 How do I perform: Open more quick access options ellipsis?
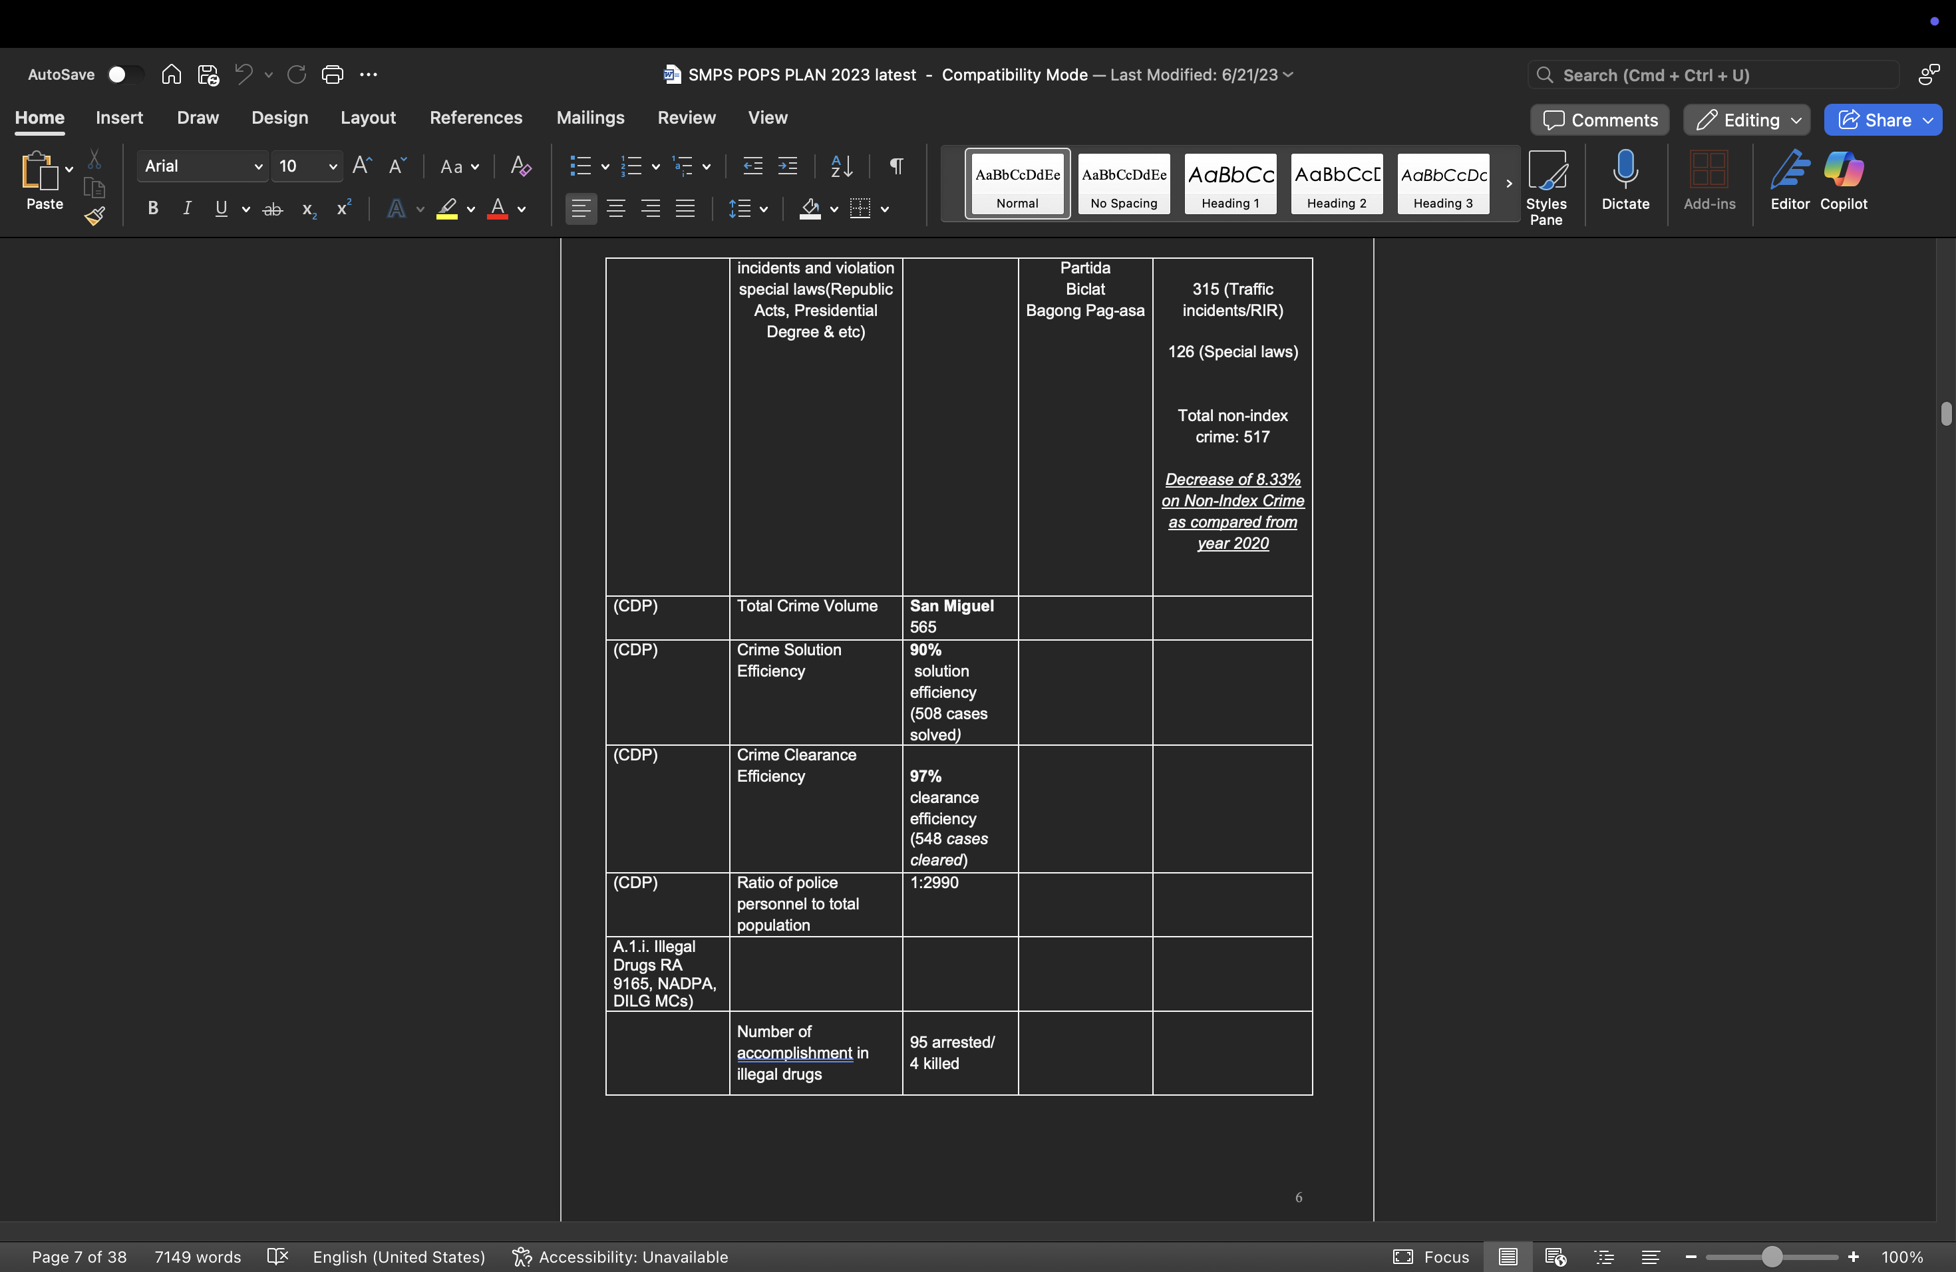(x=368, y=75)
